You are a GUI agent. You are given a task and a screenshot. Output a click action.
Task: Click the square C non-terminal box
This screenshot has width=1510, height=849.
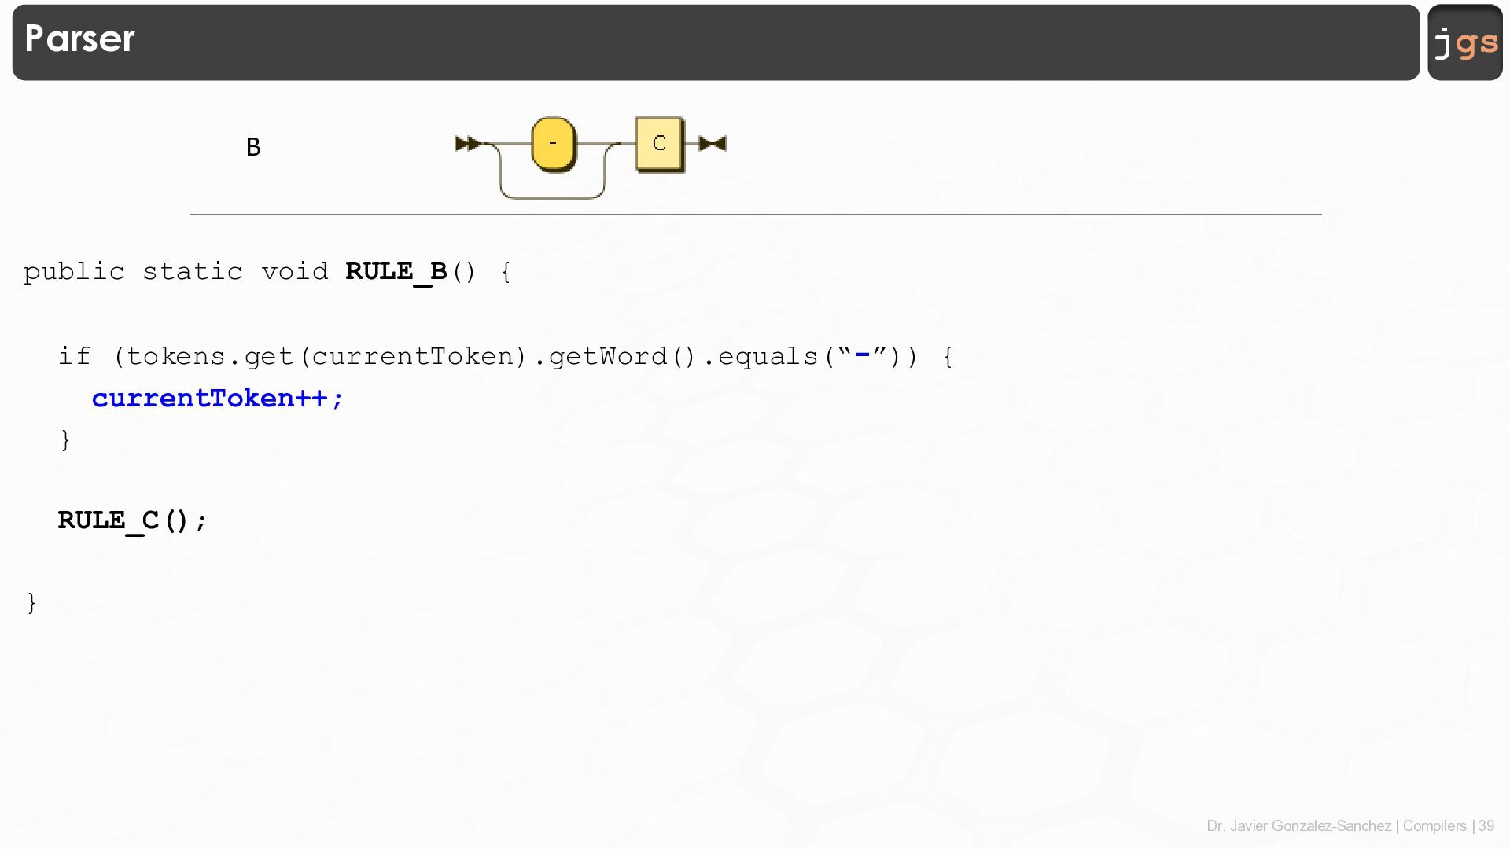(659, 144)
